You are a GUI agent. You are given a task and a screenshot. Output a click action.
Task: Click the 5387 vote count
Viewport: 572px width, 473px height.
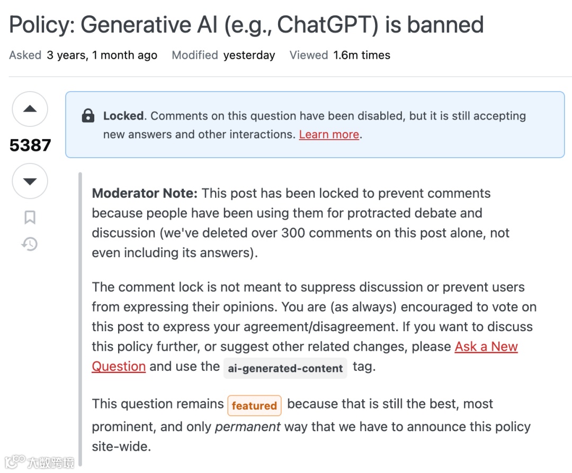click(x=30, y=145)
